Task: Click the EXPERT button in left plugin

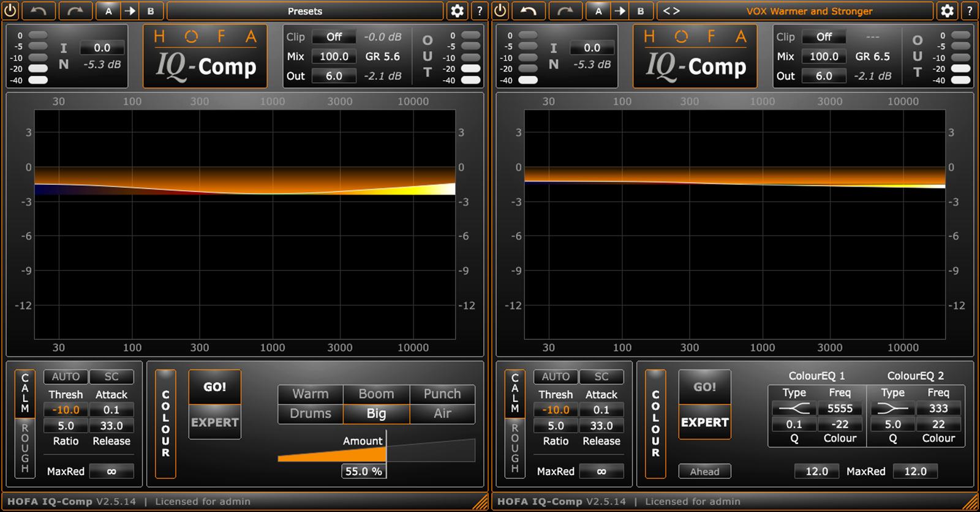Action: (214, 422)
